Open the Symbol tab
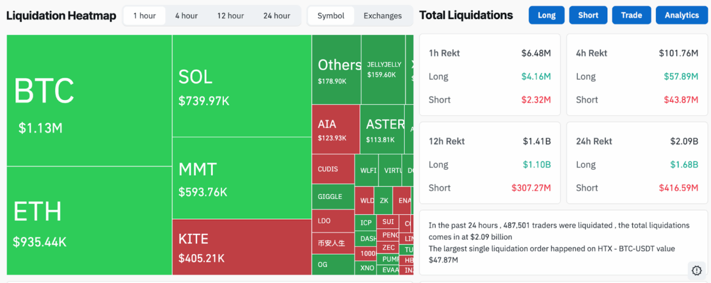711x283 pixels. (x=331, y=16)
